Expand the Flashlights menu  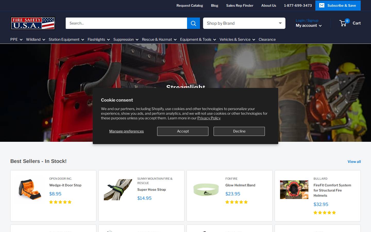99,39
